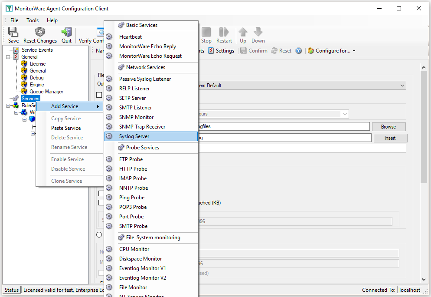
Task: Click the input field beside Insert
Action: pos(284,138)
